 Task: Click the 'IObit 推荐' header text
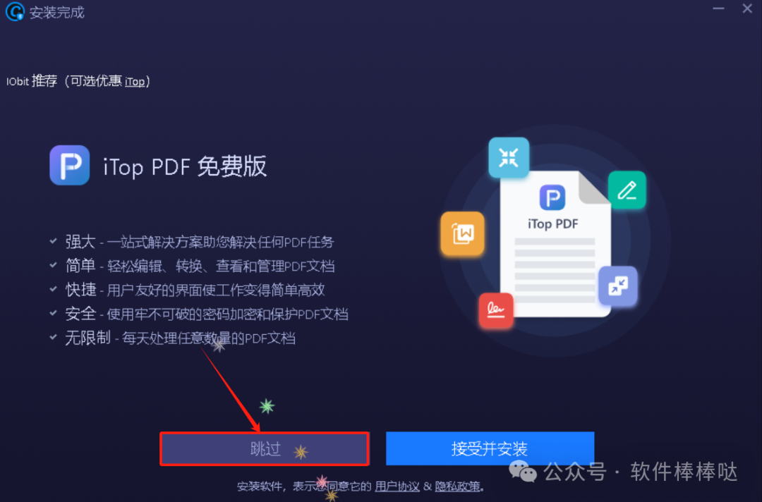32,81
